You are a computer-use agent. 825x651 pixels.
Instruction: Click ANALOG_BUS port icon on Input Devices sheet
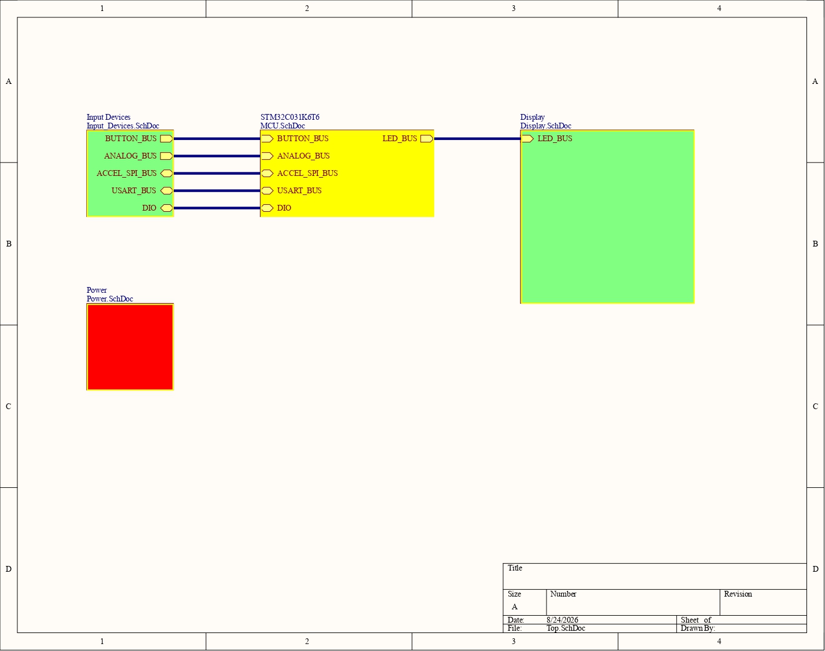[x=166, y=156]
